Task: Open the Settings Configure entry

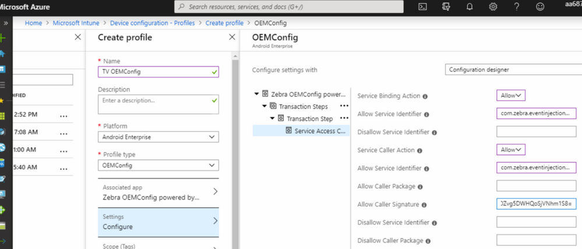Action: point(158,222)
